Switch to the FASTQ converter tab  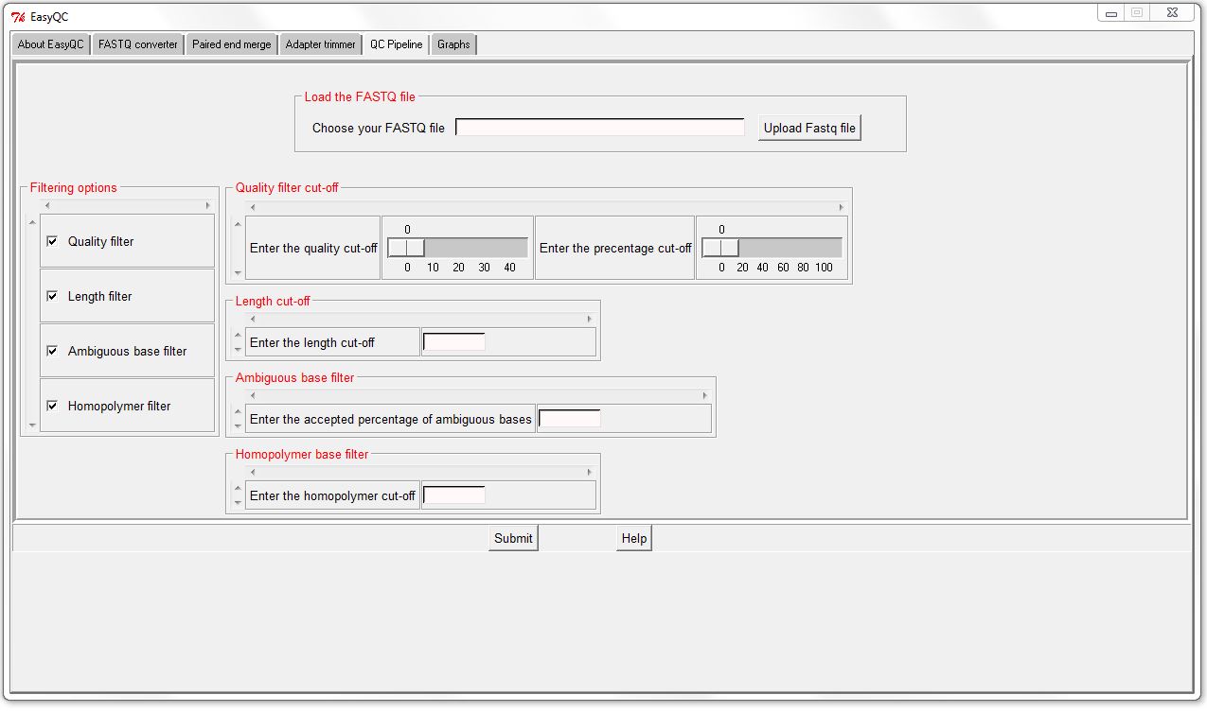[x=138, y=44]
